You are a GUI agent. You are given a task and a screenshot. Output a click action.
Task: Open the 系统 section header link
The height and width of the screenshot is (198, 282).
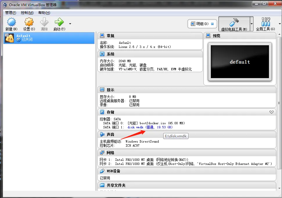click(x=110, y=54)
